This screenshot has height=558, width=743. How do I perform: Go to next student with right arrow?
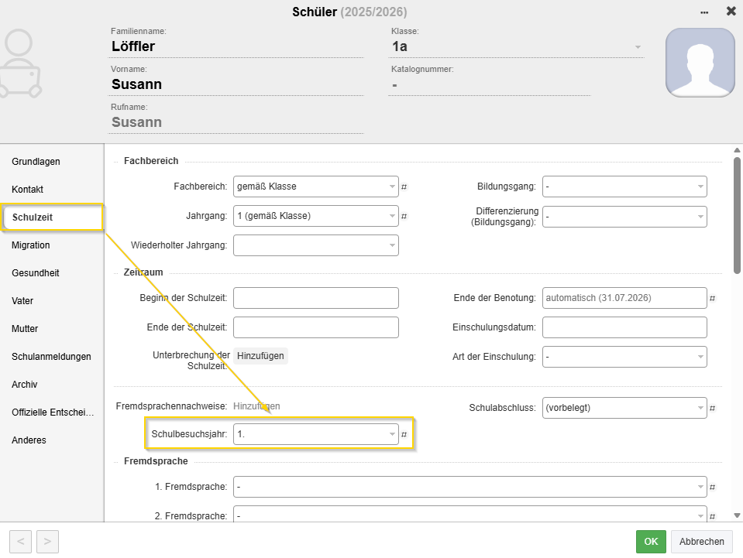[47, 542]
